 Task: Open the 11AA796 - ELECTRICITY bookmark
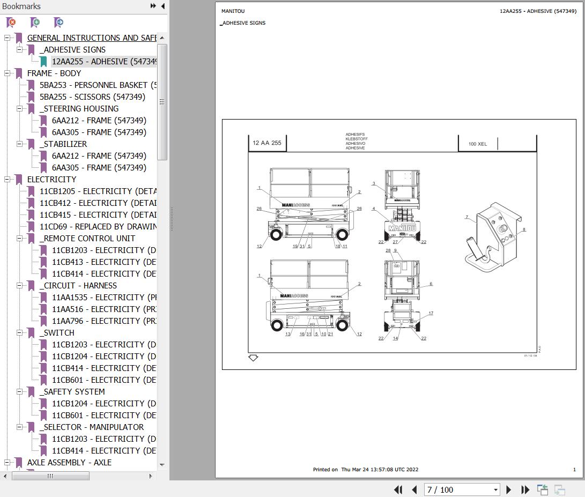104,321
